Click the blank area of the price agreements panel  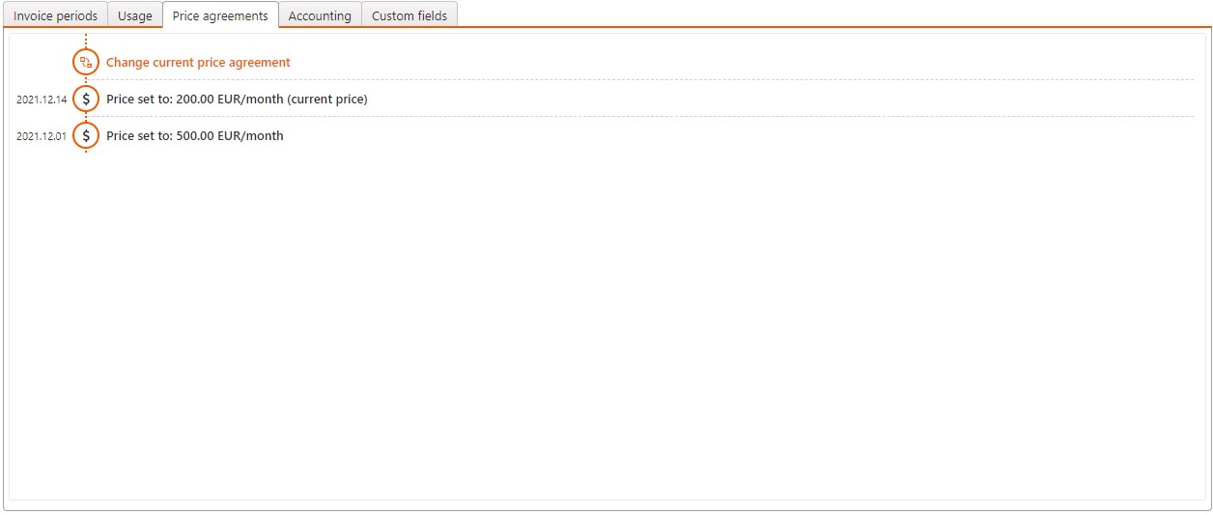606,319
